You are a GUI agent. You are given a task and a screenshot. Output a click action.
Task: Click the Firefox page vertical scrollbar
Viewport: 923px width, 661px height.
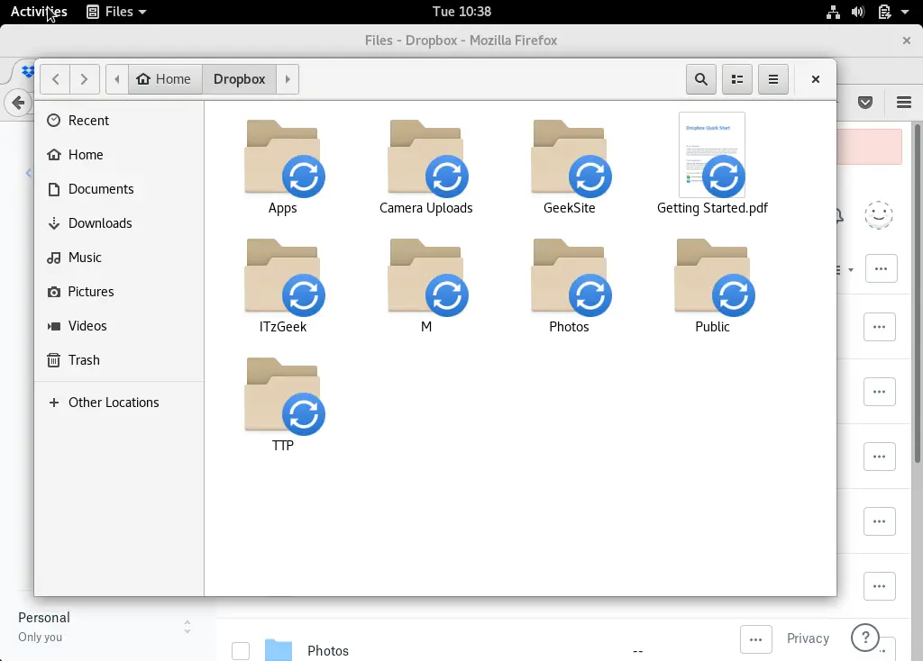point(917,294)
